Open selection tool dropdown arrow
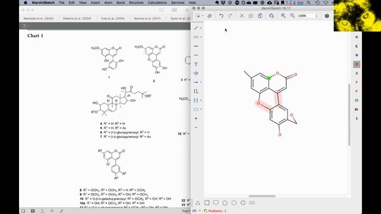 [x=202, y=16]
